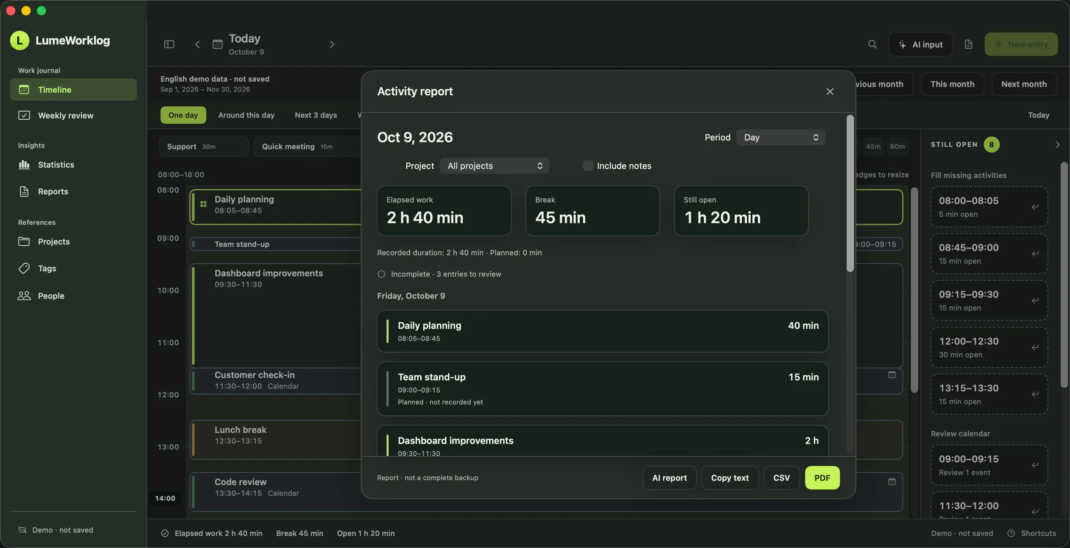Go to next day arrow
The image size is (1070, 548).
pos(332,44)
